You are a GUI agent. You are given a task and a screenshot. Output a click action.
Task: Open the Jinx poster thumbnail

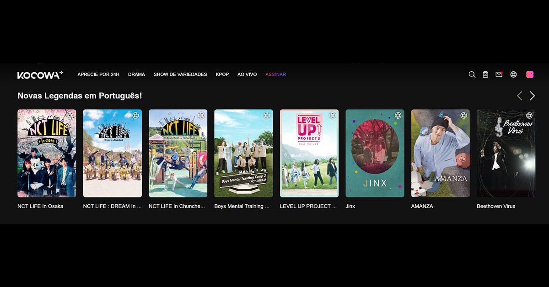[x=375, y=153]
